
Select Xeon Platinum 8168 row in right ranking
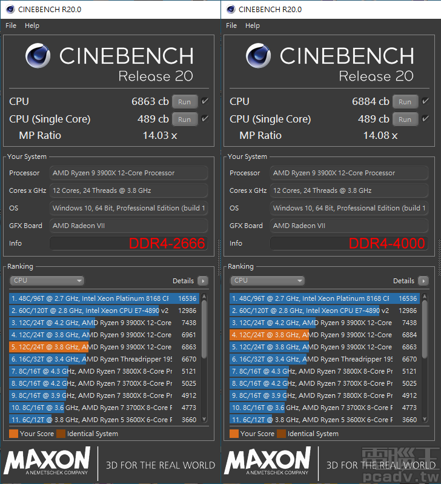coord(325,298)
